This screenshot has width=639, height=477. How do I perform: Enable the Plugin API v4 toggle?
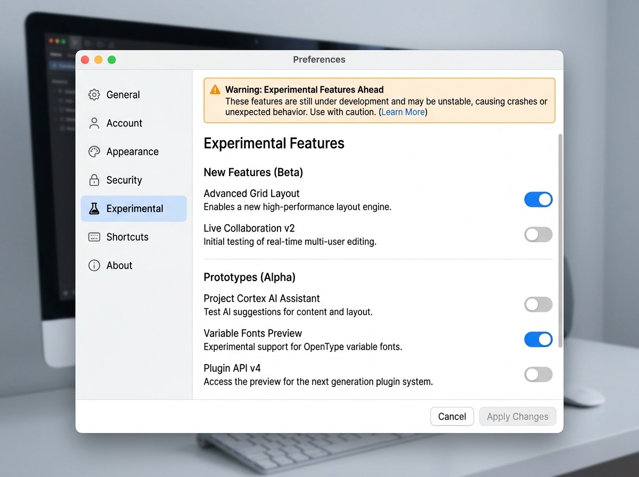[x=538, y=374]
